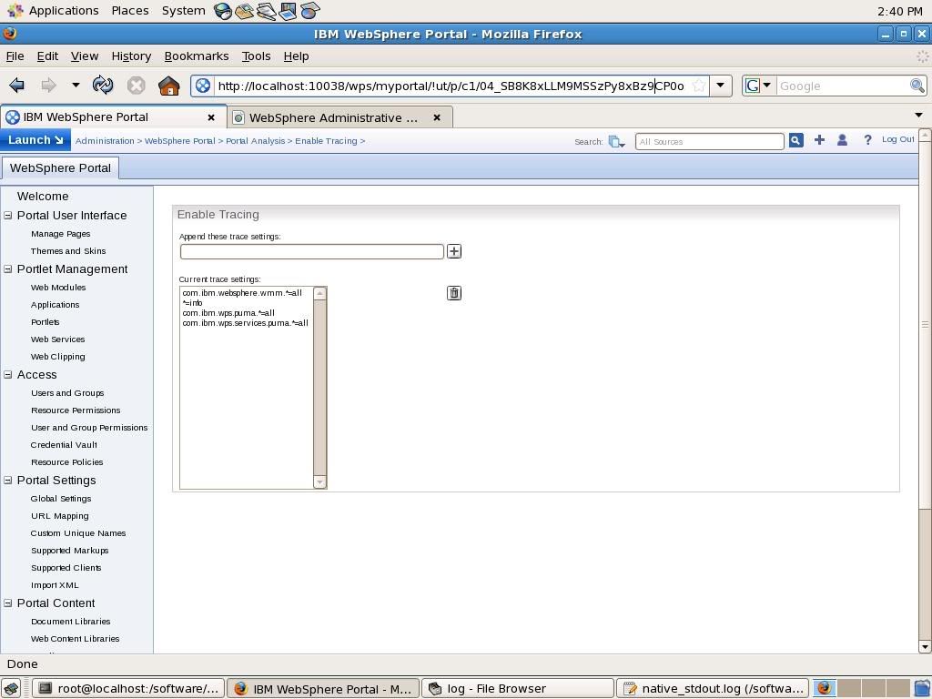This screenshot has height=699, width=932.
Task: Launch the fifth top panel shortcut icon
Action: coord(309,11)
